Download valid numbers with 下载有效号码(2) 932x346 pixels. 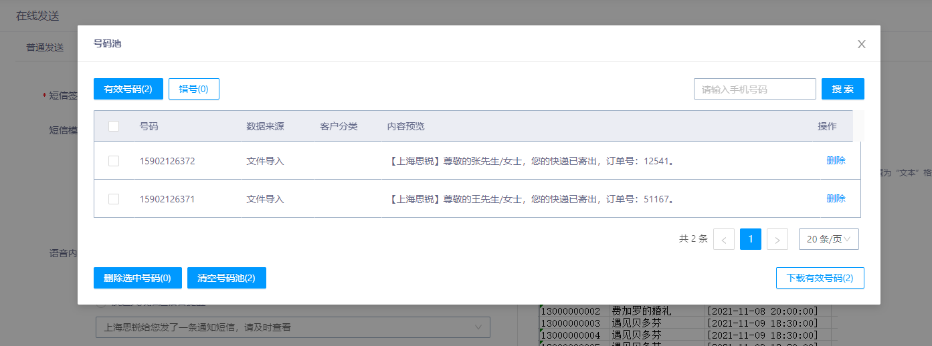pos(820,278)
